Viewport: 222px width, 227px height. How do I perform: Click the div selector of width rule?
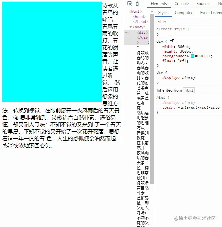point(159,41)
